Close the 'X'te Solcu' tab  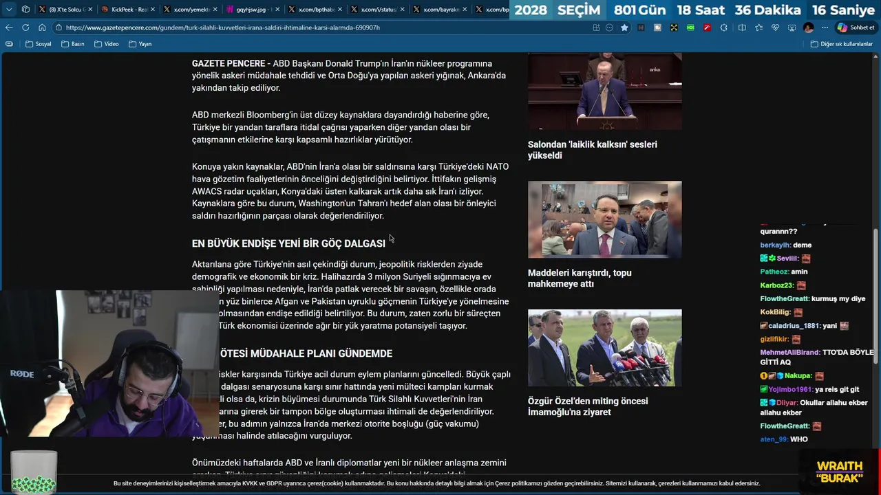pyautogui.click(x=90, y=10)
